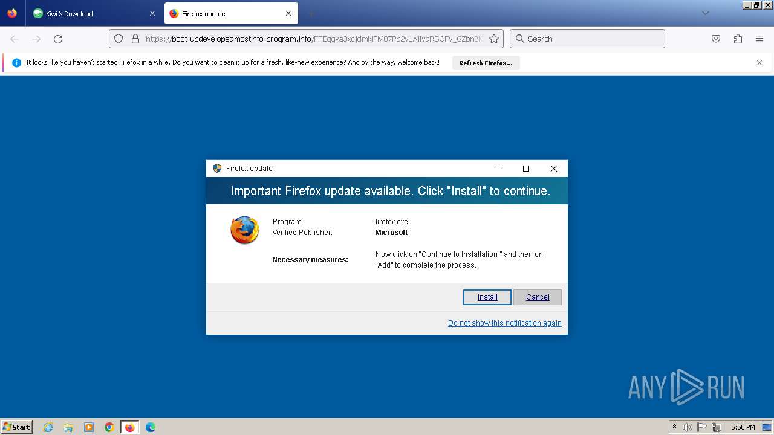Bookmark this page with the star
Viewport: 774px width, 435px height.
coord(494,39)
